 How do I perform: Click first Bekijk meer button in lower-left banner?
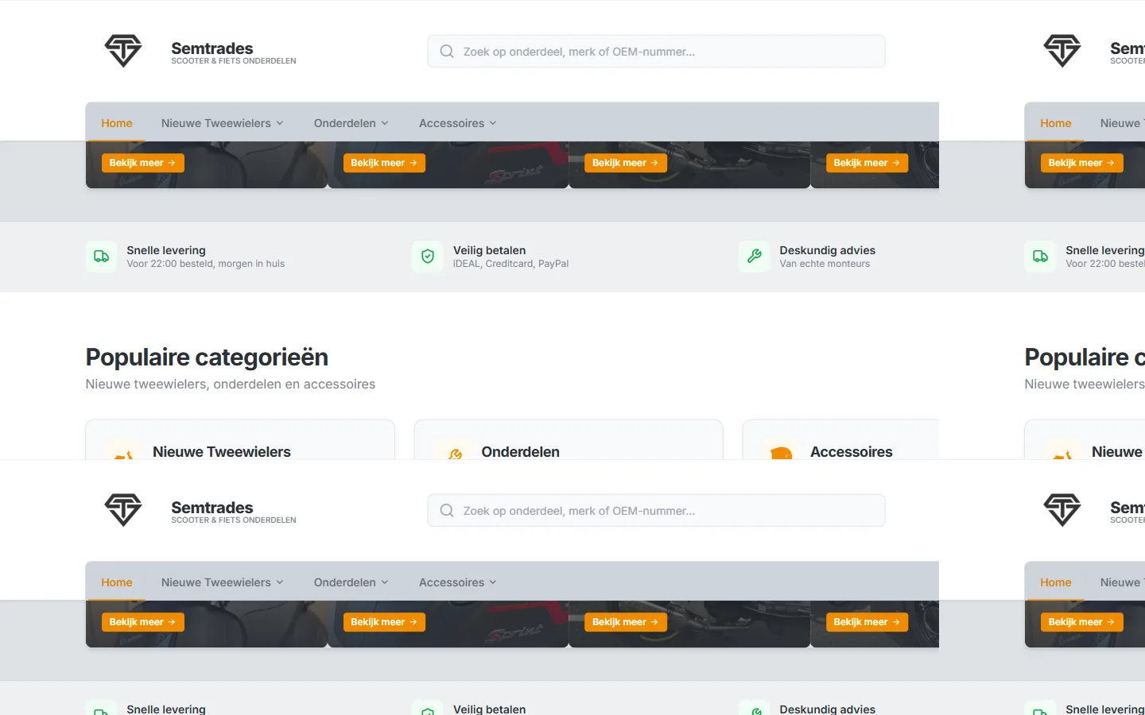(143, 622)
